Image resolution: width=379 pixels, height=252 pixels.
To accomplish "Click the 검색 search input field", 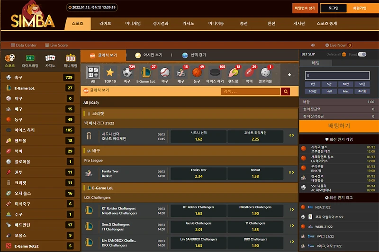I will pos(250,91).
